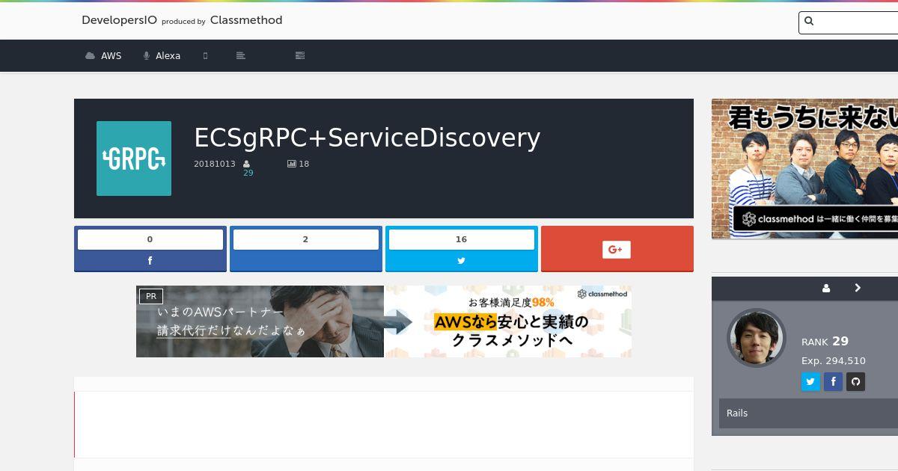Click the DevelopersIO logo link
The width and height of the screenshot is (898, 471).
(x=119, y=20)
